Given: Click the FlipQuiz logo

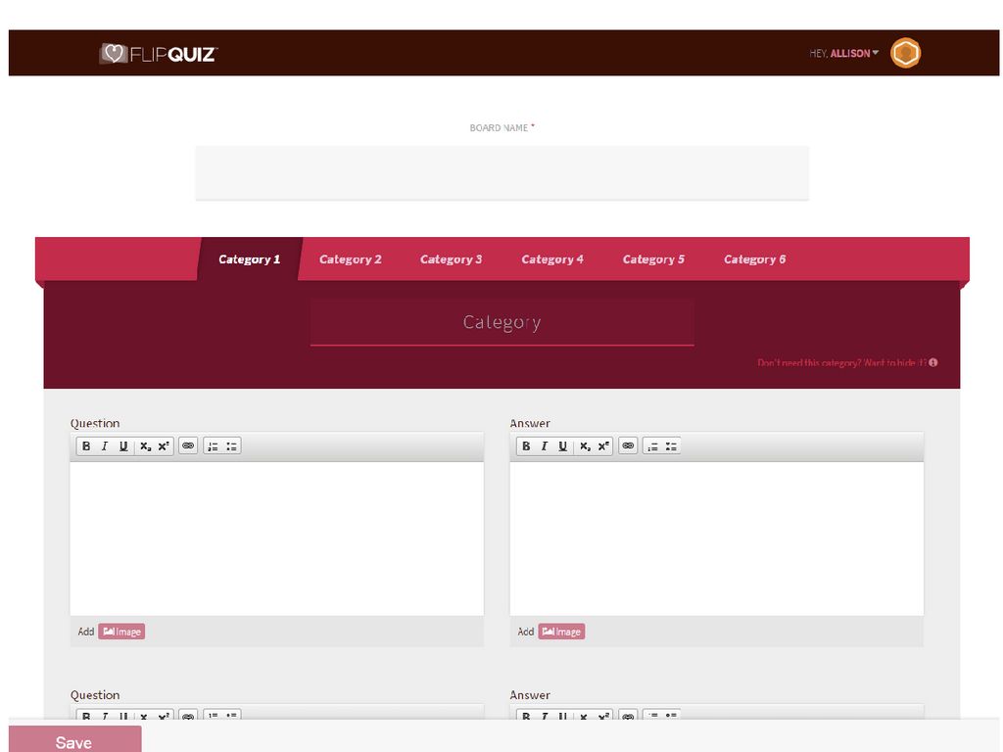Looking at the screenshot, I should pyautogui.click(x=159, y=54).
